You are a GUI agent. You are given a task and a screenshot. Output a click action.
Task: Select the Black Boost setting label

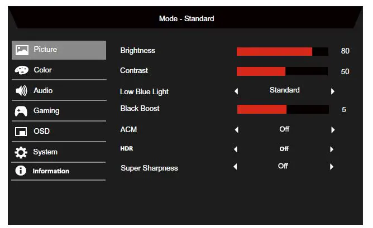pos(140,108)
